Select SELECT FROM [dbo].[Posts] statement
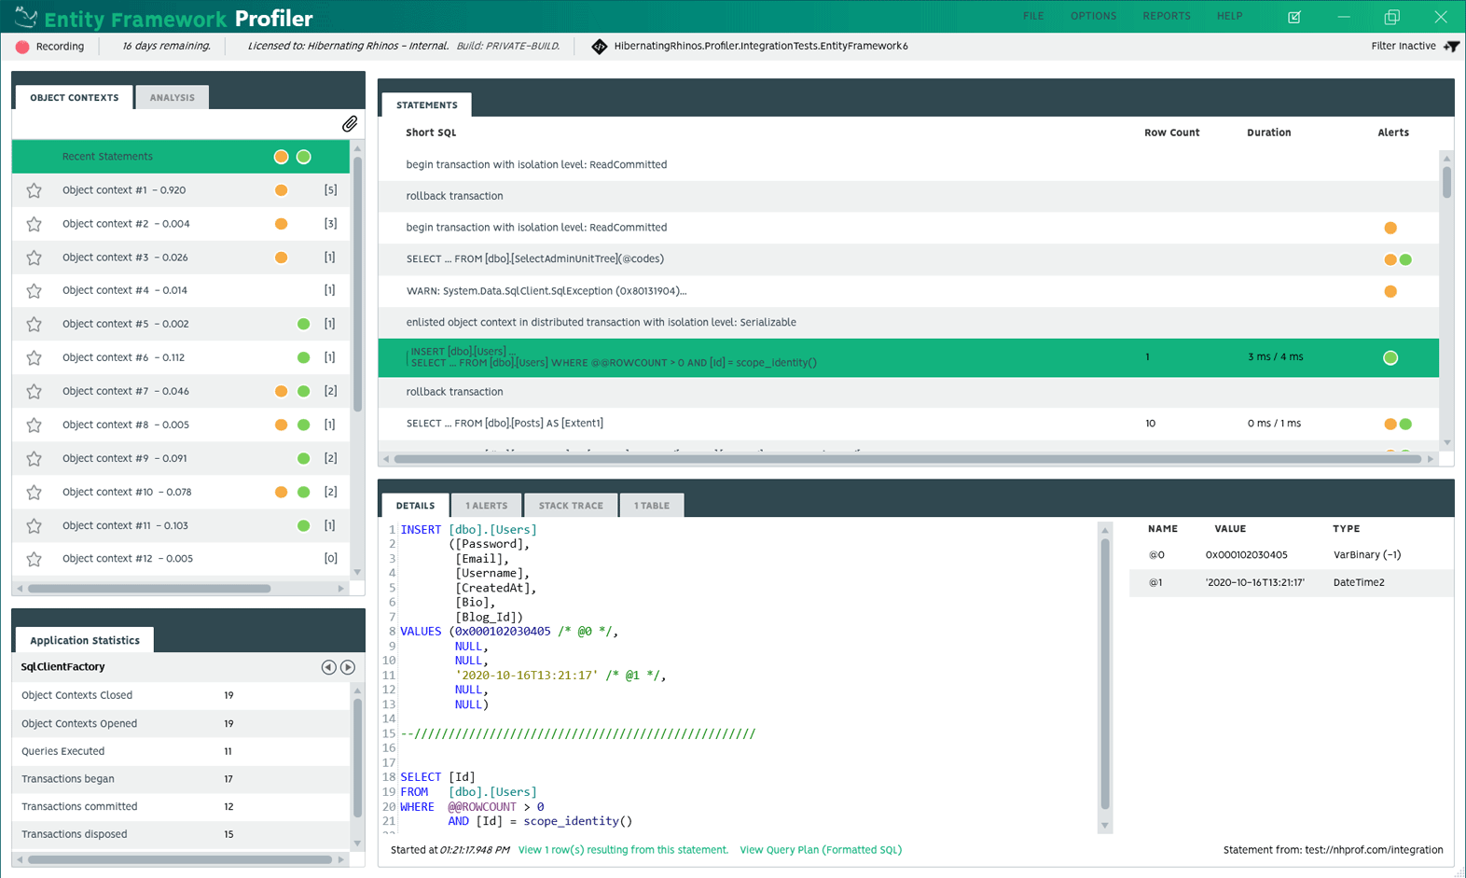Screen dimensions: 1466x878 pyautogui.click(x=908, y=424)
